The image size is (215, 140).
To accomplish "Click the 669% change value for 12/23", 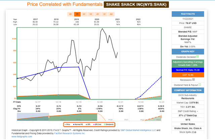I will 162,109.
